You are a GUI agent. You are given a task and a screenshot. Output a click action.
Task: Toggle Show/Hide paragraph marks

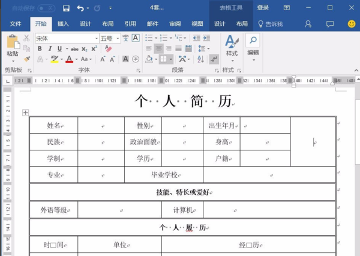(214, 59)
